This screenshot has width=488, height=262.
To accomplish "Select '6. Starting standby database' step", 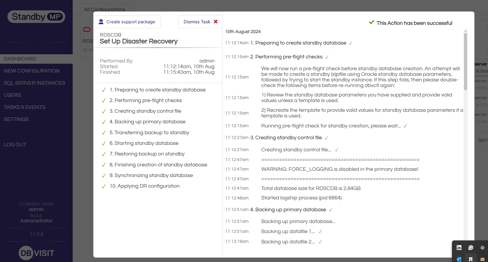I will 144,143.
